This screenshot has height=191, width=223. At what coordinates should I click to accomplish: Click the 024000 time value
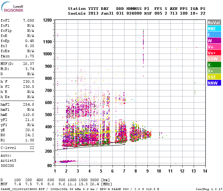pos(134,13)
